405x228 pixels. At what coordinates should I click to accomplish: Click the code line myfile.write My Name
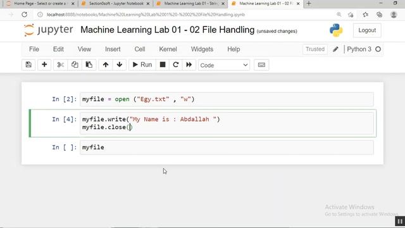click(151, 119)
